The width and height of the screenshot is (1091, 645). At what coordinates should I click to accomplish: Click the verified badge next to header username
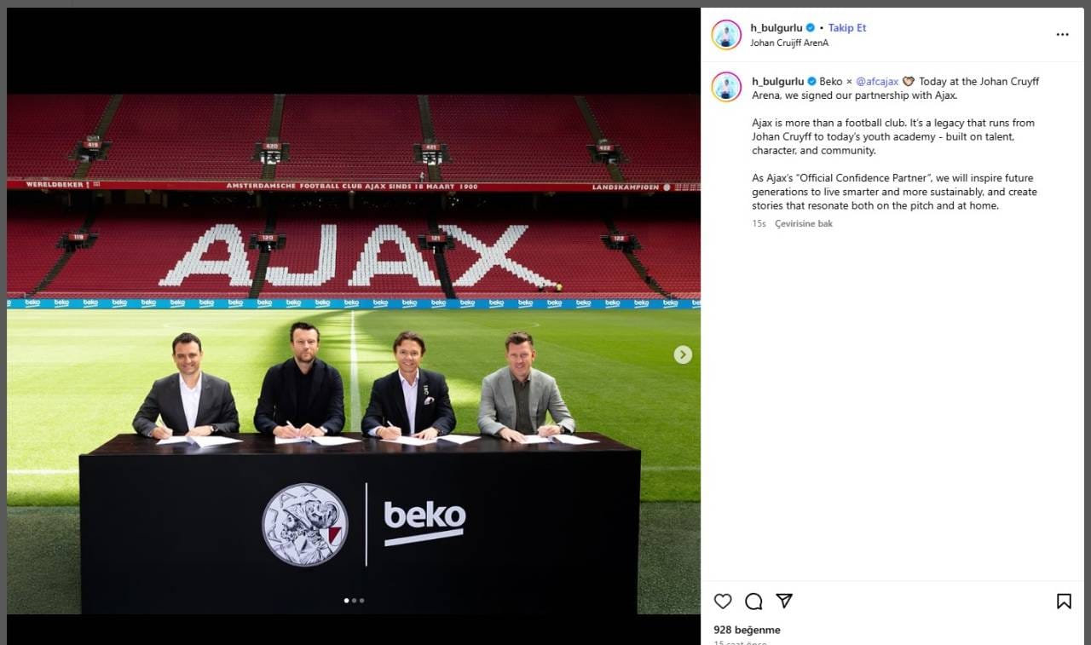(x=811, y=28)
